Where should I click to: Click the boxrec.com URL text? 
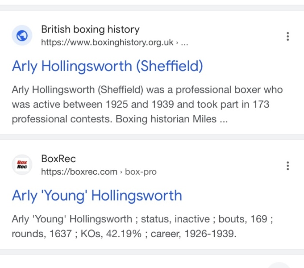coord(79,172)
